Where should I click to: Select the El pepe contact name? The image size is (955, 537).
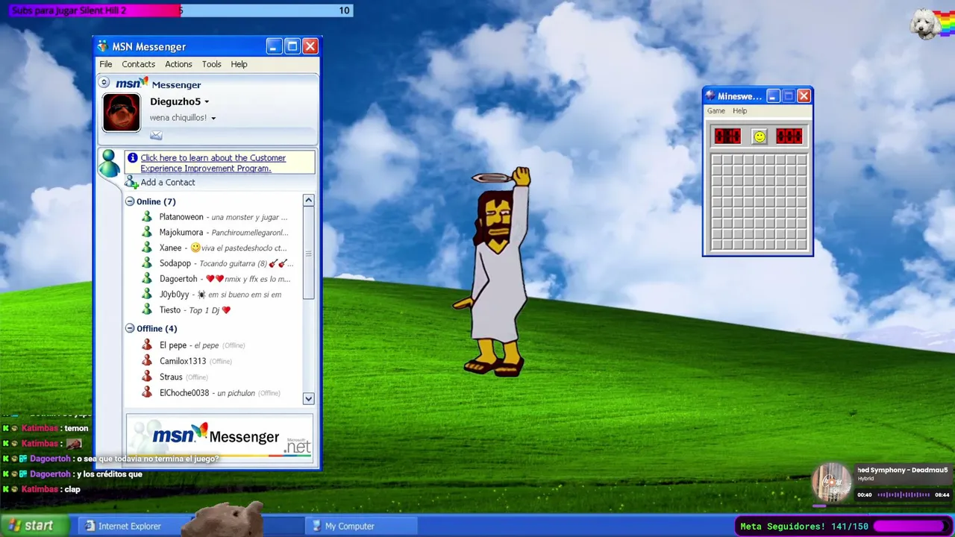pos(173,345)
